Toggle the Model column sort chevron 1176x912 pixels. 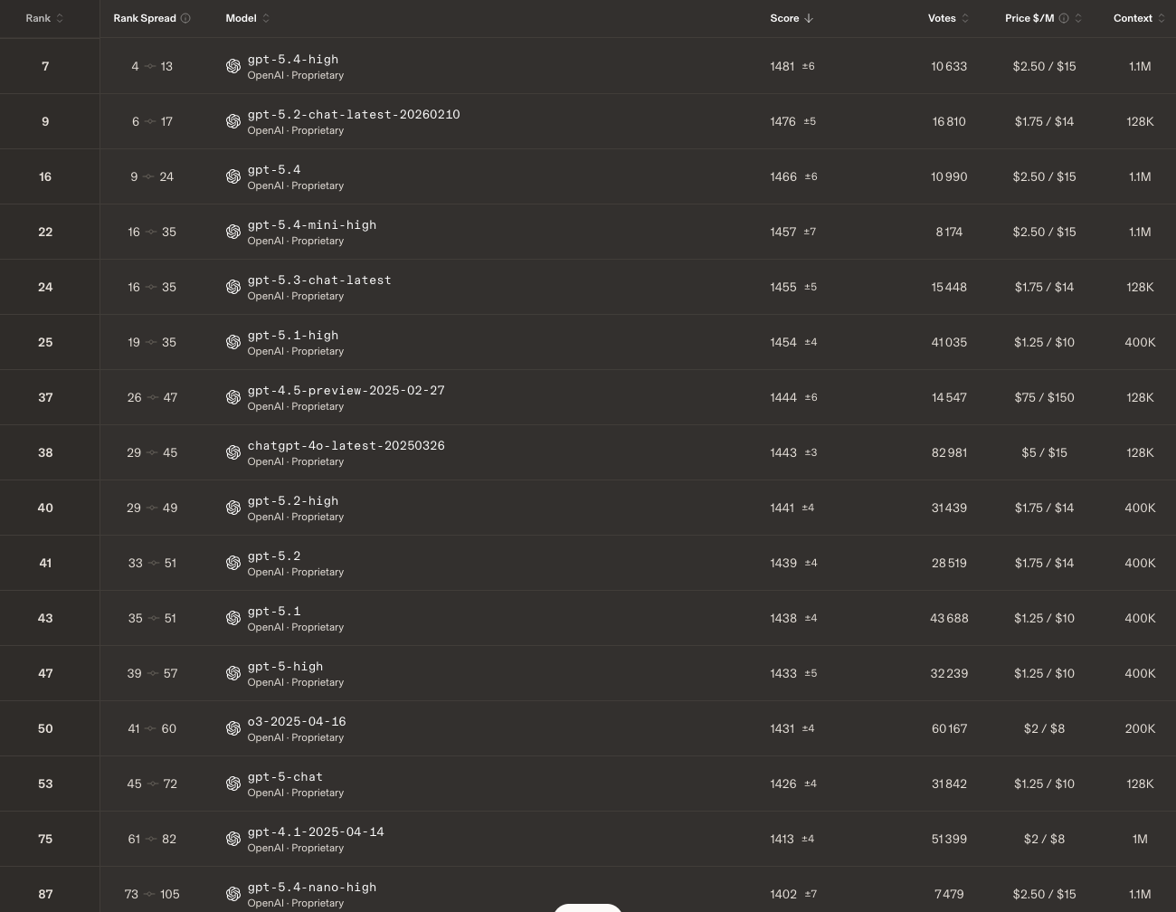pos(265,17)
